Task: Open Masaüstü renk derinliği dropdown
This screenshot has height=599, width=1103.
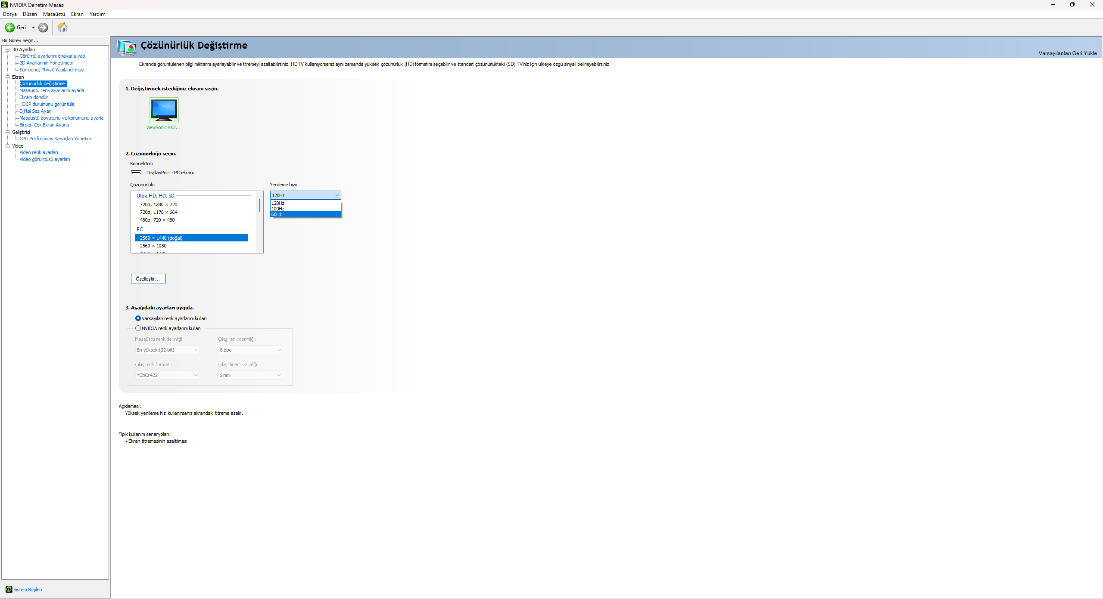Action: click(x=167, y=350)
